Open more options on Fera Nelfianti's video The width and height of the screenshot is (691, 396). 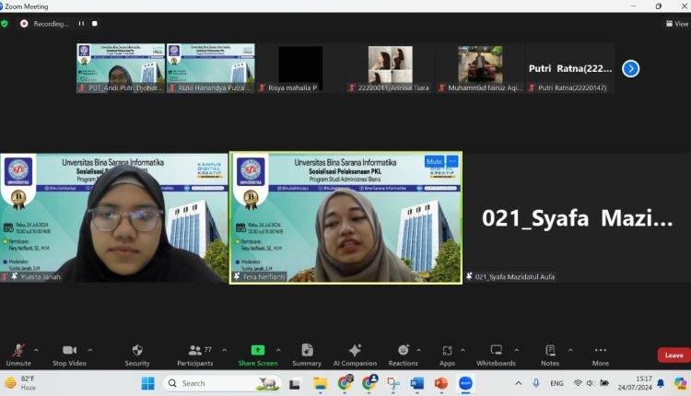pyautogui.click(x=452, y=162)
